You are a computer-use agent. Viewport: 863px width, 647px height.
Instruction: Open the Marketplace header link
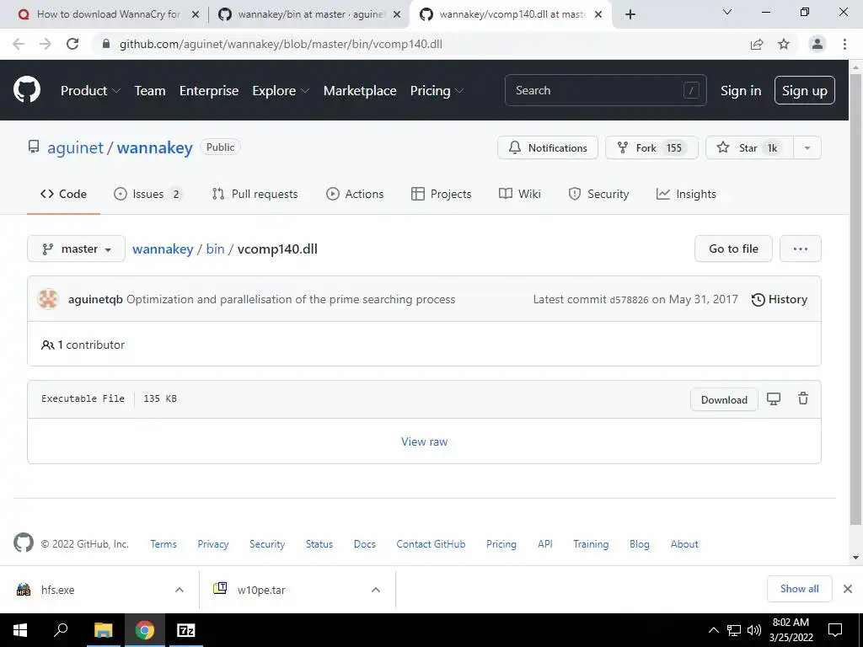[360, 91]
